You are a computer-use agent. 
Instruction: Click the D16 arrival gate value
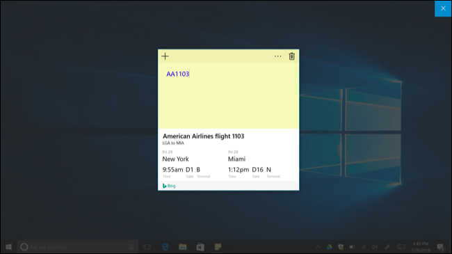point(257,170)
